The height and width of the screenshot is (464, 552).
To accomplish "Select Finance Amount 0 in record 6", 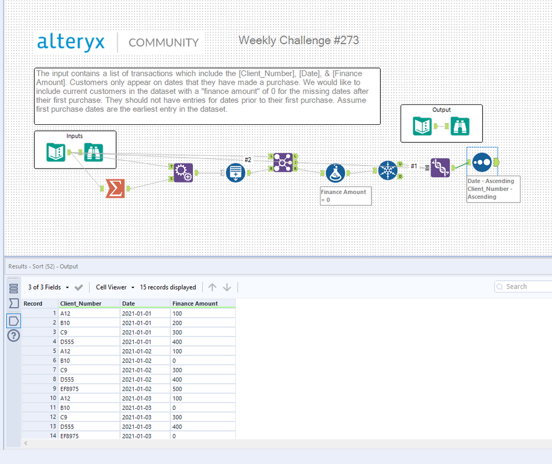I will point(203,361).
